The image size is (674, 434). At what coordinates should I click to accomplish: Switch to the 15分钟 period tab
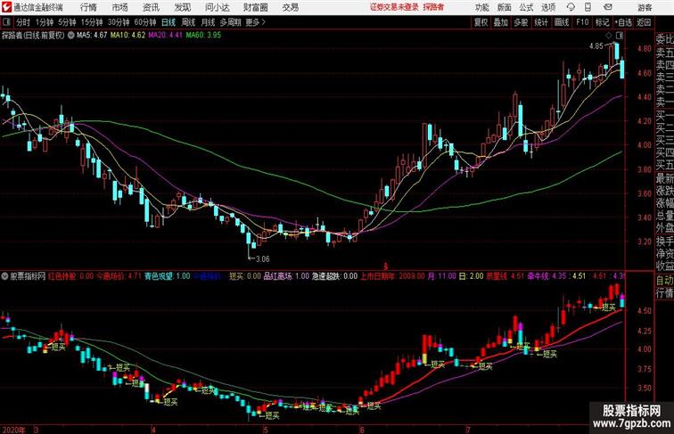92,22
